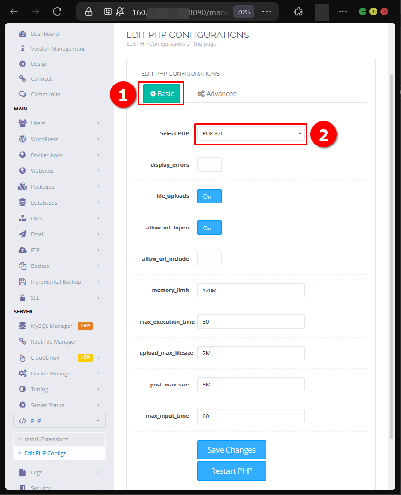Click the WordPress logo icon
Screen dimensions: 401x495
point(23,139)
